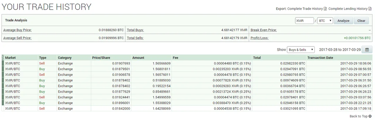Click the Profit/Loss label
This screenshot has width=375, height=120.
coord(260,38)
